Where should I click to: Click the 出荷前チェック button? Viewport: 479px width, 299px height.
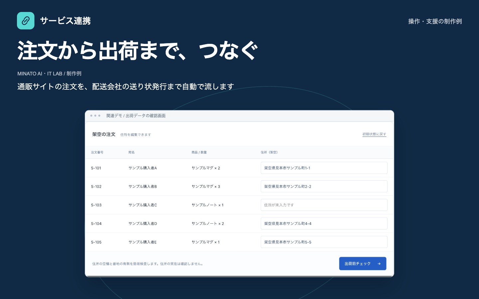363,263
